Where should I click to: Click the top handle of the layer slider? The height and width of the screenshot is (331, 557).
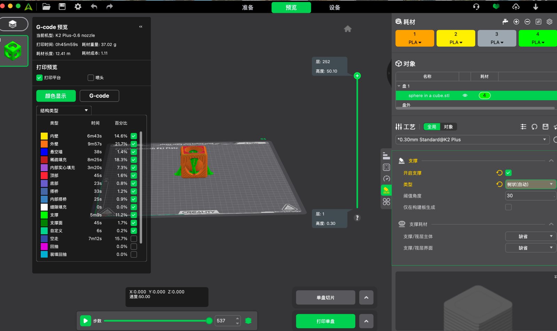tap(357, 76)
